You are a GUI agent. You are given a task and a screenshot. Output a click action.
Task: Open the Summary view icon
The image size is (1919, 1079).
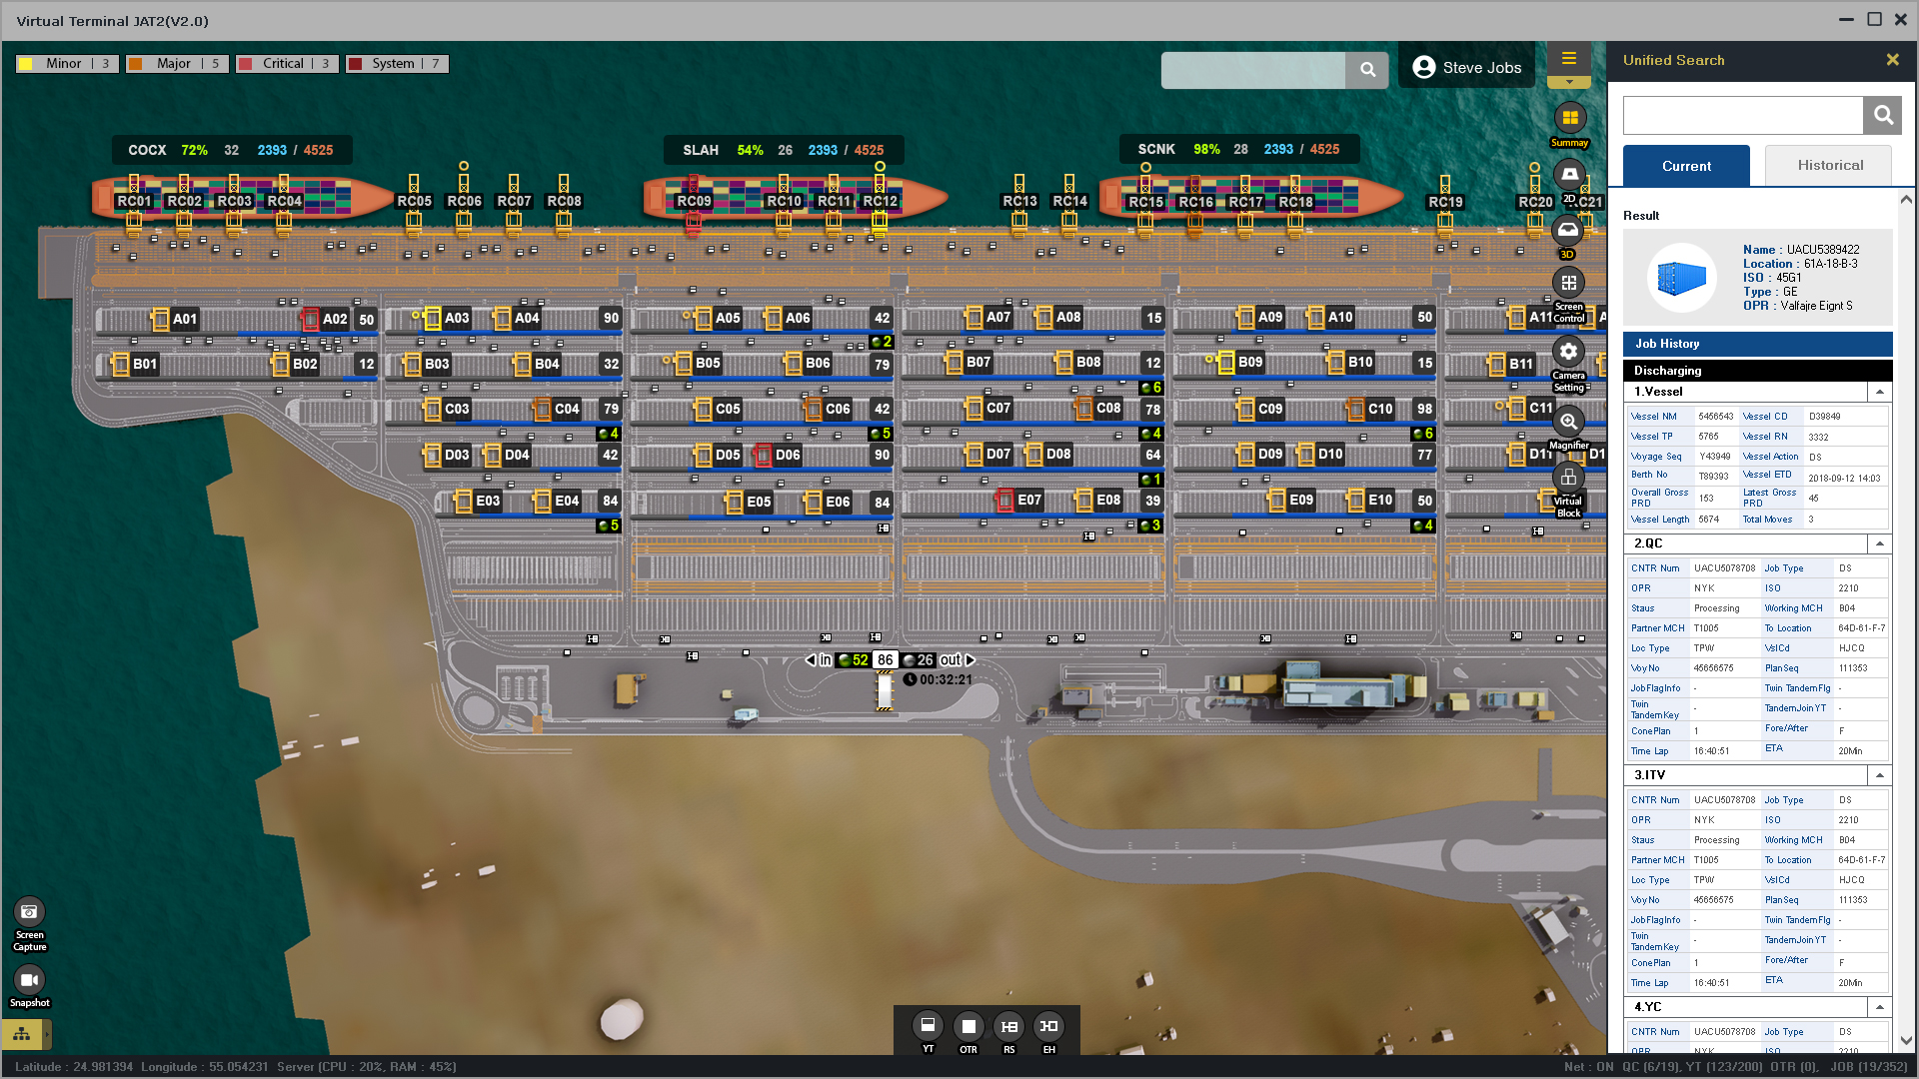[1569, 119]
